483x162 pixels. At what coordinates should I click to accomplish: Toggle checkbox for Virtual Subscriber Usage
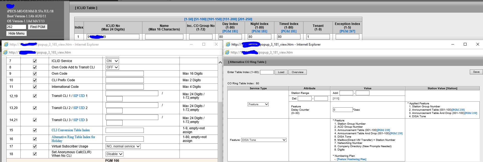click(x=35, y=146)
